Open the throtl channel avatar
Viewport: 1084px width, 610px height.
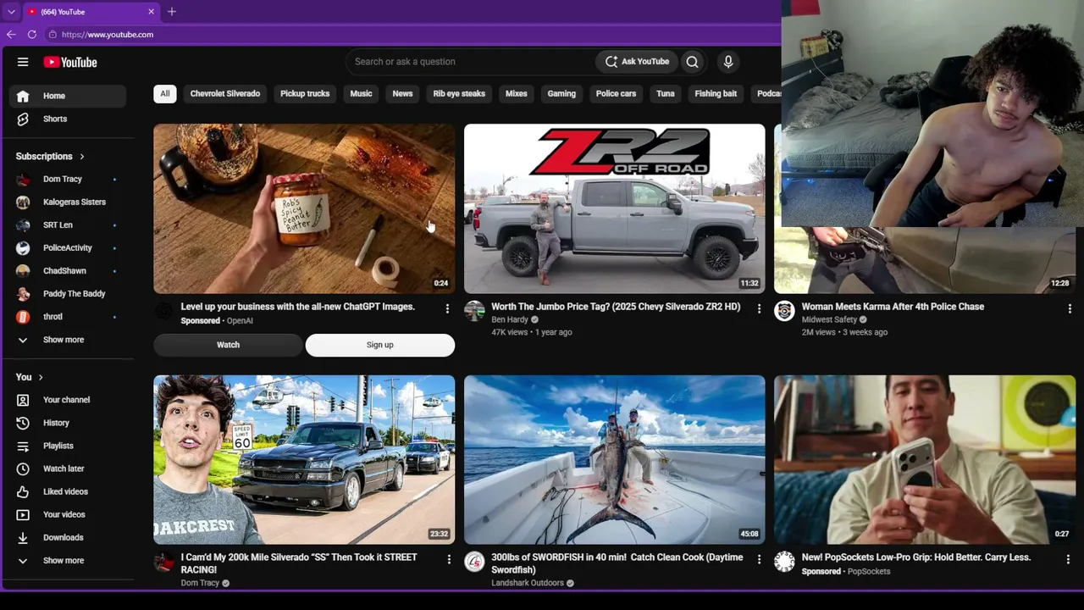[23, 316]
